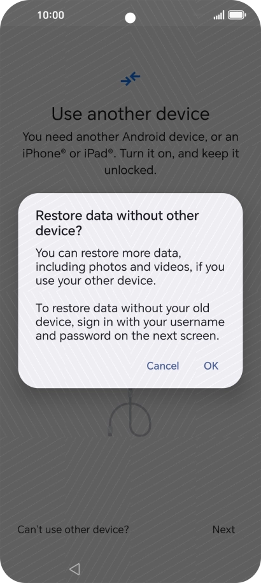Screen dimensions: 261x583
Task: Tap the front camera cutout dot
Action: [130, 17]
